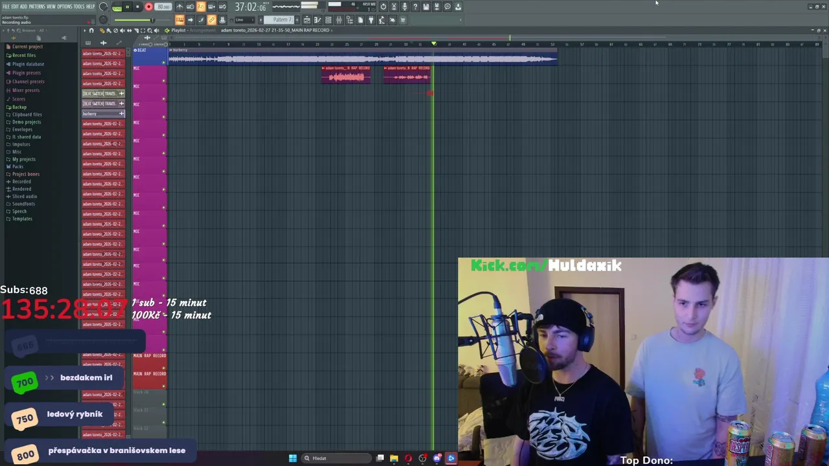This screenshot has width=829, height=466.
Task: Click the render/export icon in top toolbar
Action: 437,6
